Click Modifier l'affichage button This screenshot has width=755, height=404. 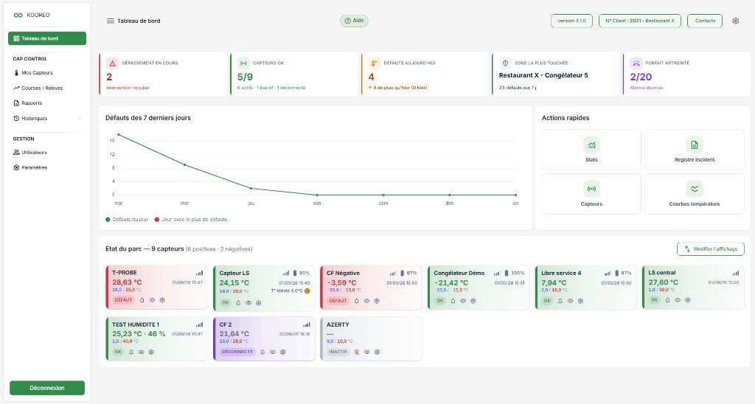click(711, 249)
